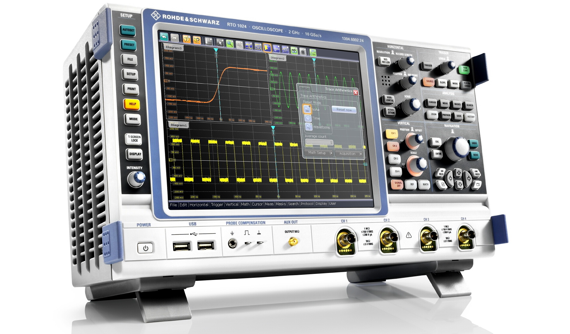570x334 pixels.
Task: Toggle the T-SCREEN LOCK button
Action: (x=134, y=139)
